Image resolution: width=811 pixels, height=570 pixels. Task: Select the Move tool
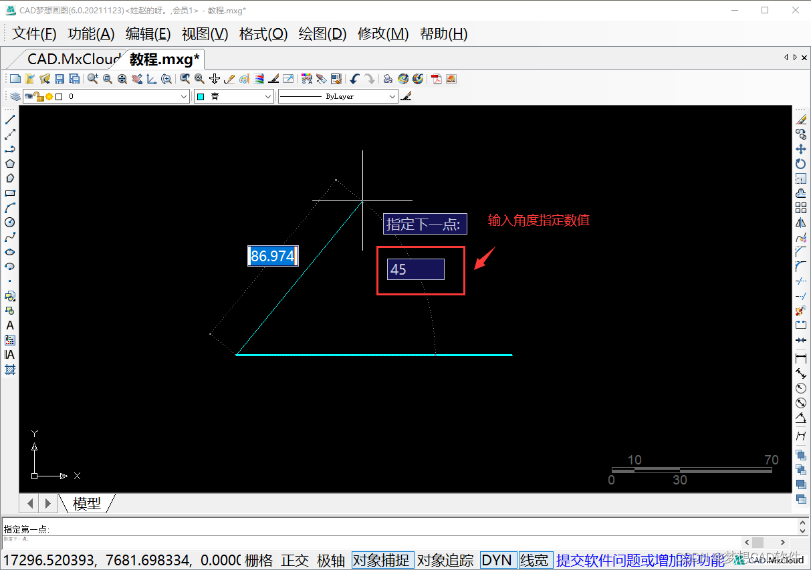click(x=801, y=150)
